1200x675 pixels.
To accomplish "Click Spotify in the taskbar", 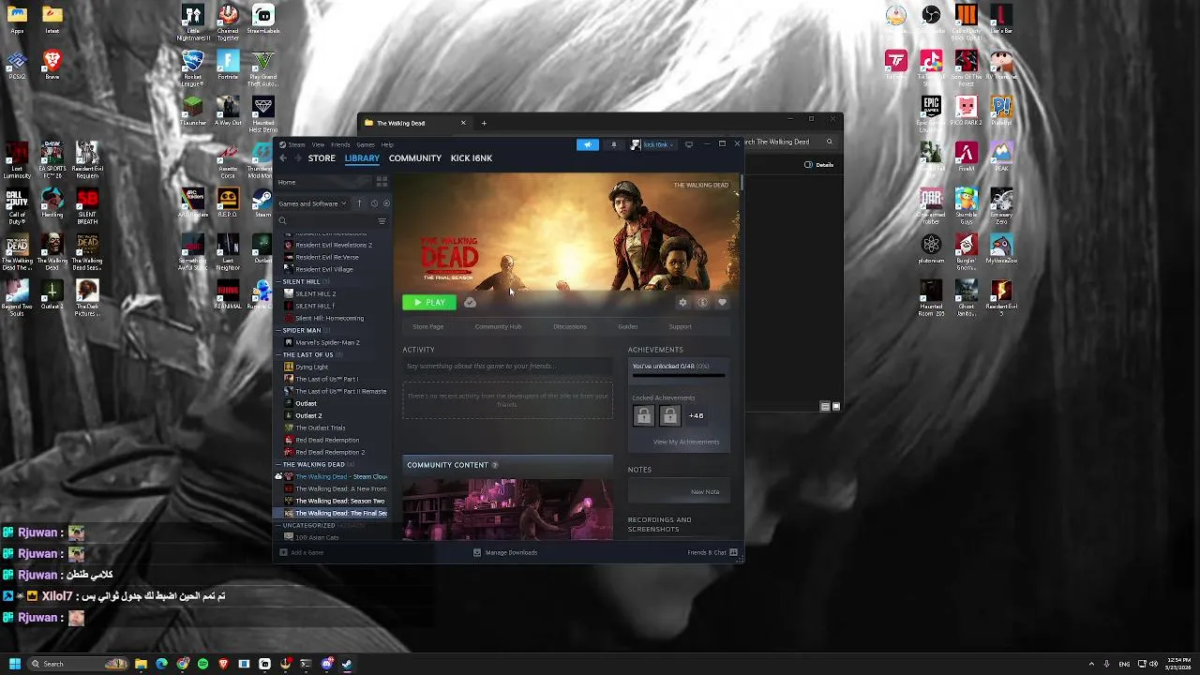I will click(202, 664).
